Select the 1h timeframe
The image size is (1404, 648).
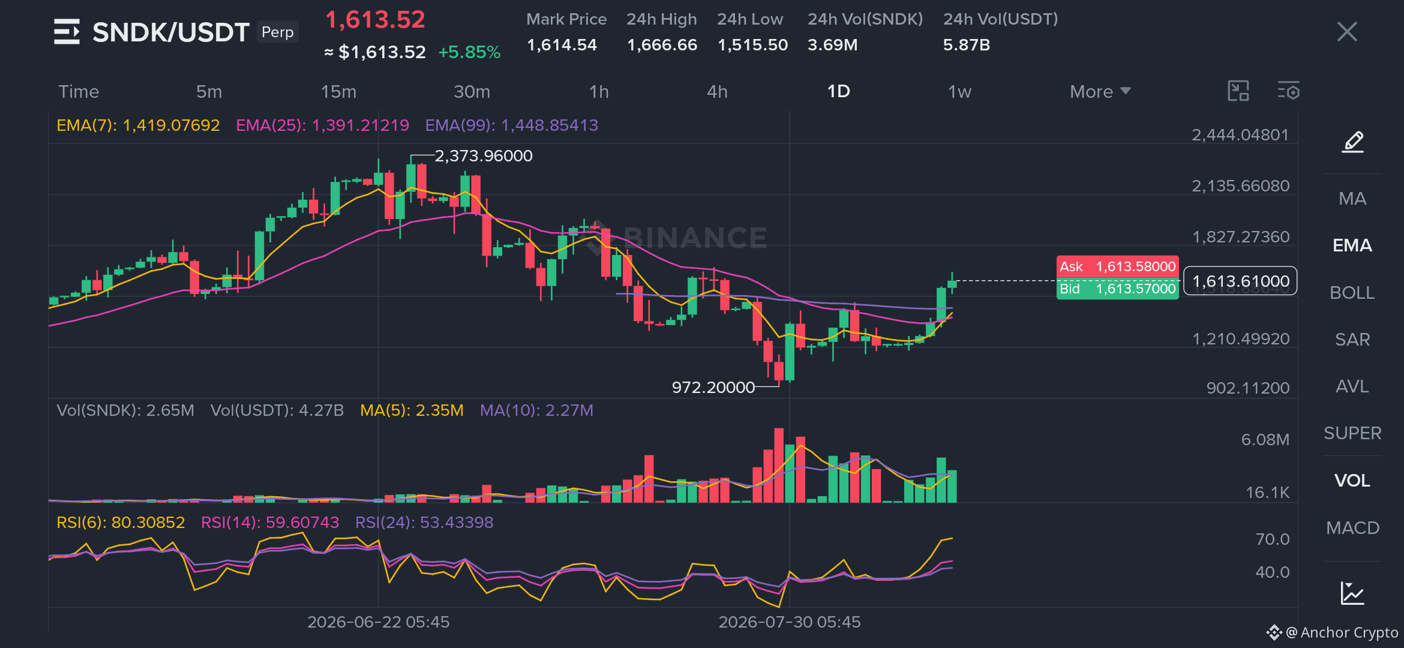tap(599, 91)
